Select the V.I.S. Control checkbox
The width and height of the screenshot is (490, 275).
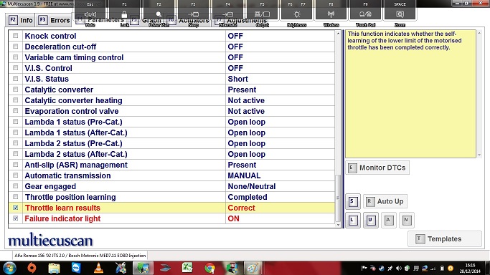click(15, 68)
